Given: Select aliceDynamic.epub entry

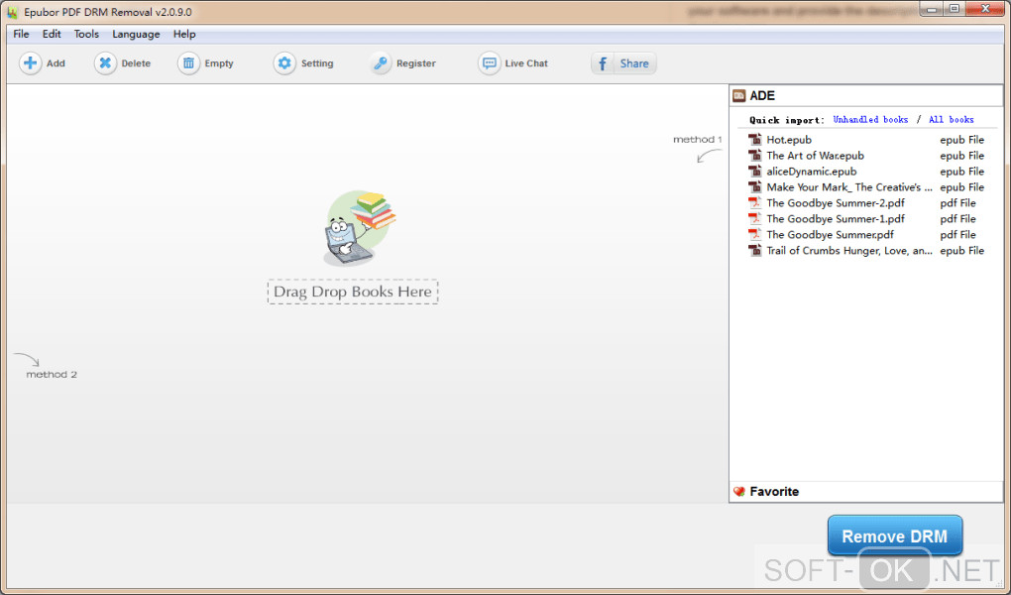Looking at the screenshot, I should 812,171.
